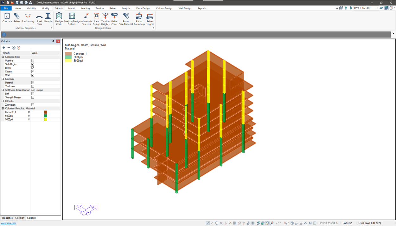
Task: Collapse the Colorize type group
Action: click(3, 57)
